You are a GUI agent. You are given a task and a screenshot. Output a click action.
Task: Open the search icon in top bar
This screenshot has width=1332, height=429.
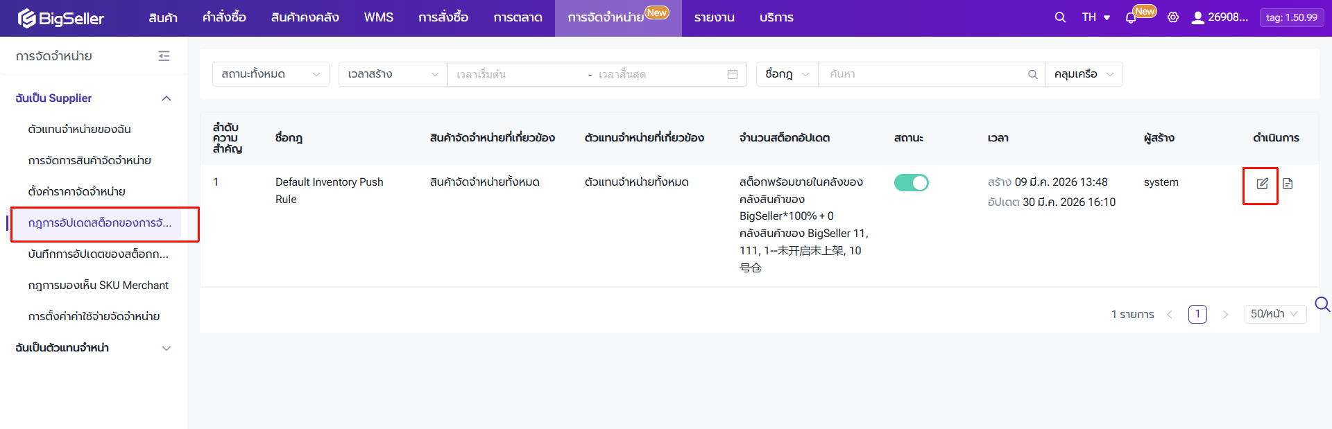(1059, 17)
